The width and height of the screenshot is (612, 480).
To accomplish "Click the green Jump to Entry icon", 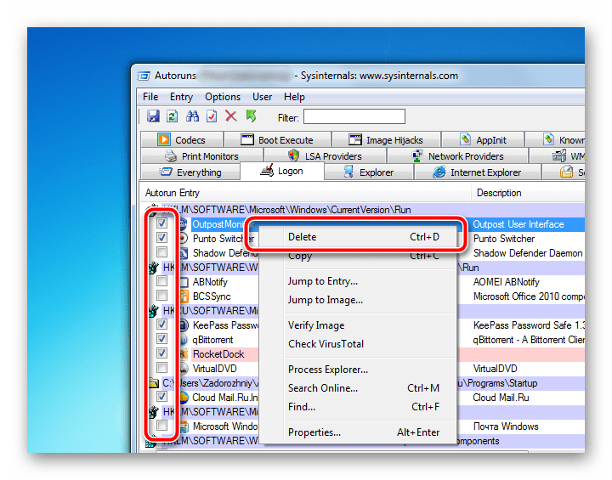I will 251,116.
